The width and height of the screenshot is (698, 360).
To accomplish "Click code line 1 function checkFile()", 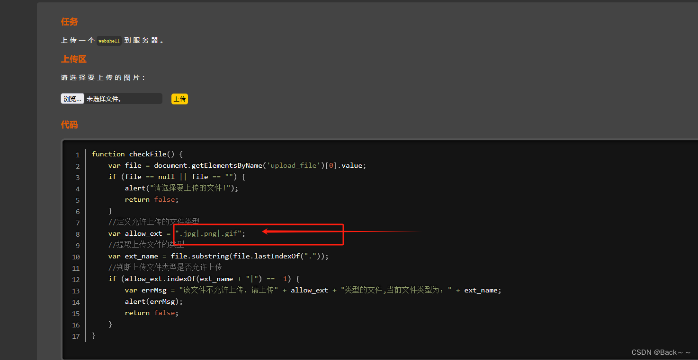I will (x=137, y=154).
